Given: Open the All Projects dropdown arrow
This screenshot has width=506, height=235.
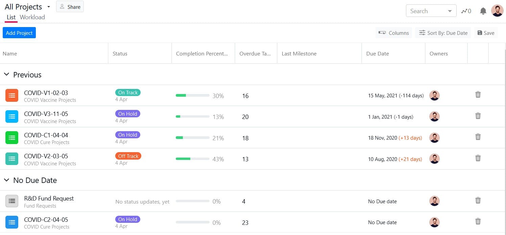Looking at the screenshot, I should coord(49,7).
